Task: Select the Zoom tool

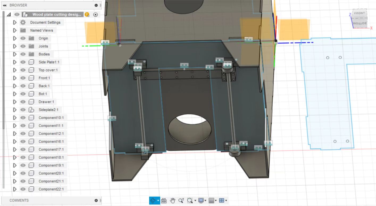Action: coord(181,200)
